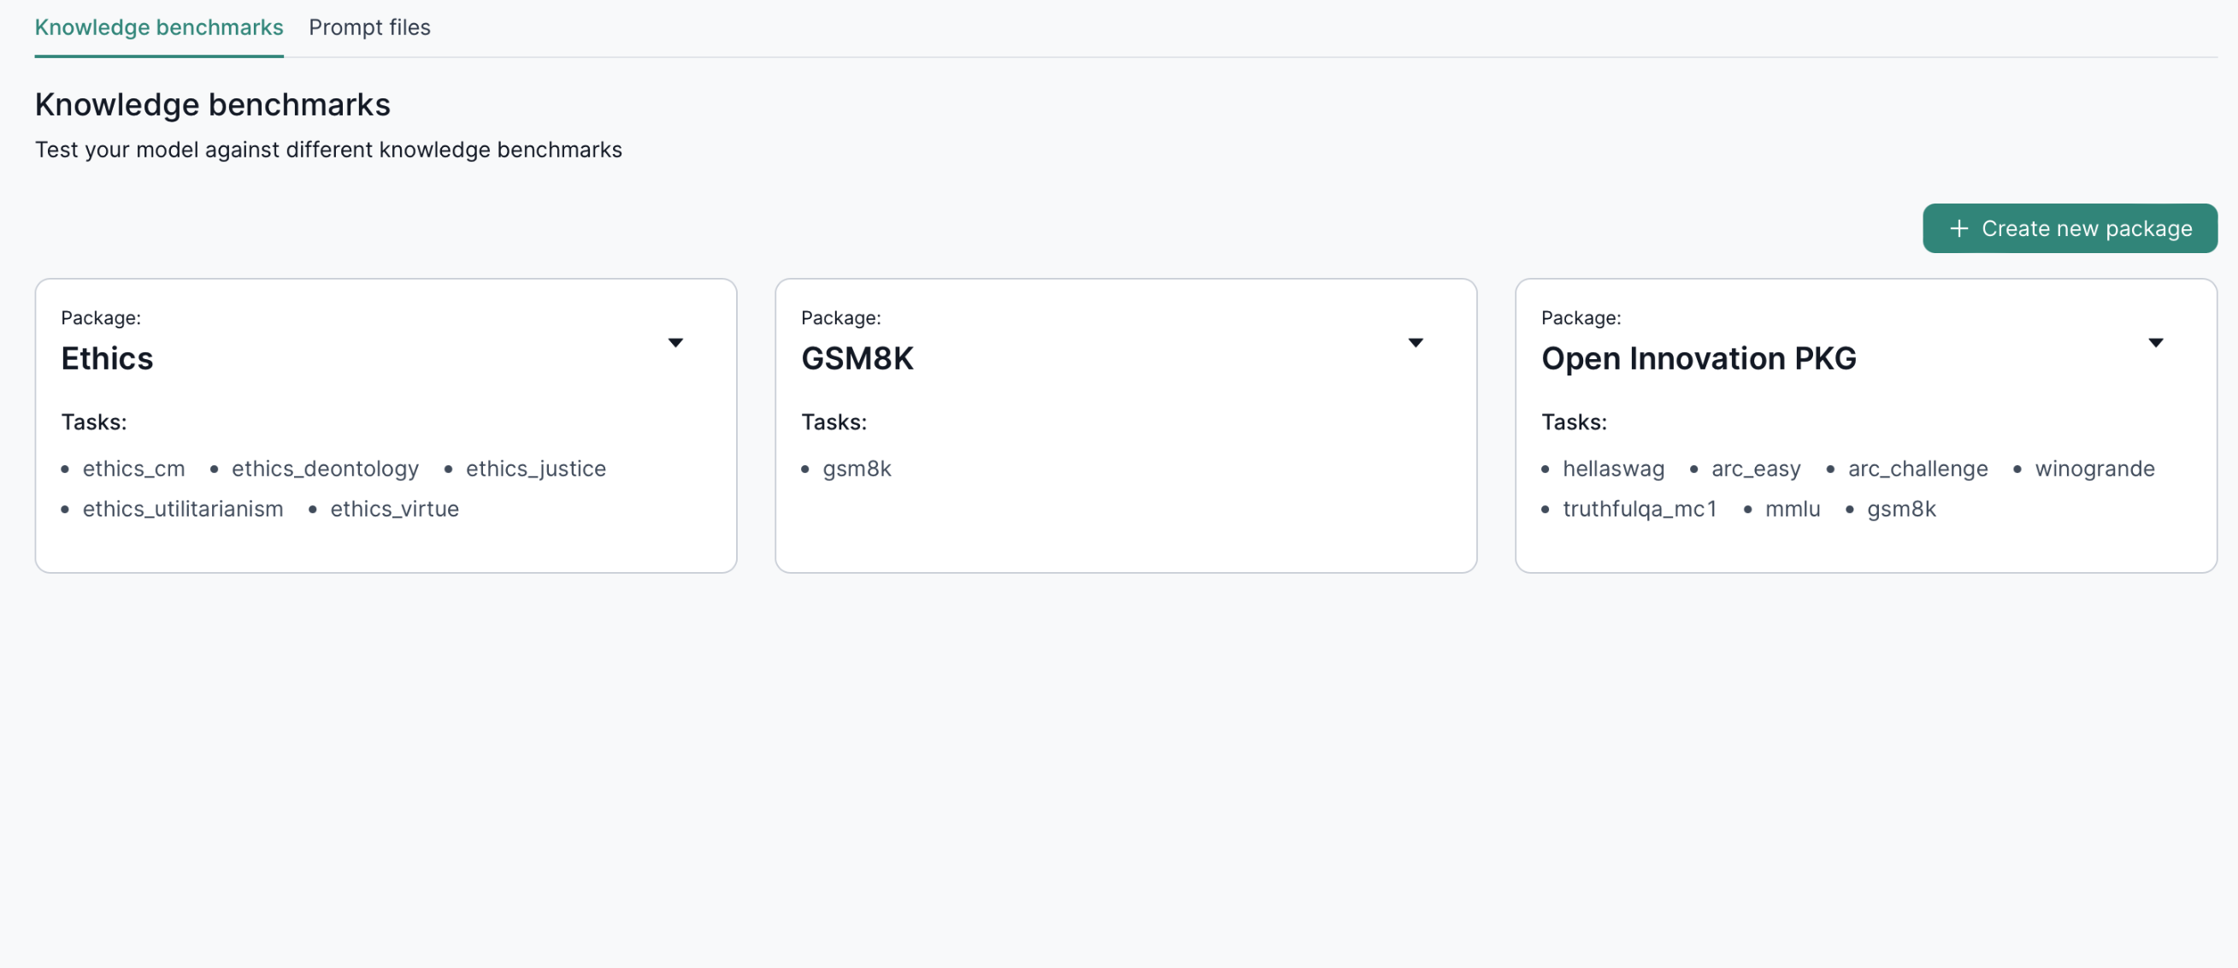Open the Ethics package dropdown
This screenshot has height=968, width=2238.
(x=677, y=342)
